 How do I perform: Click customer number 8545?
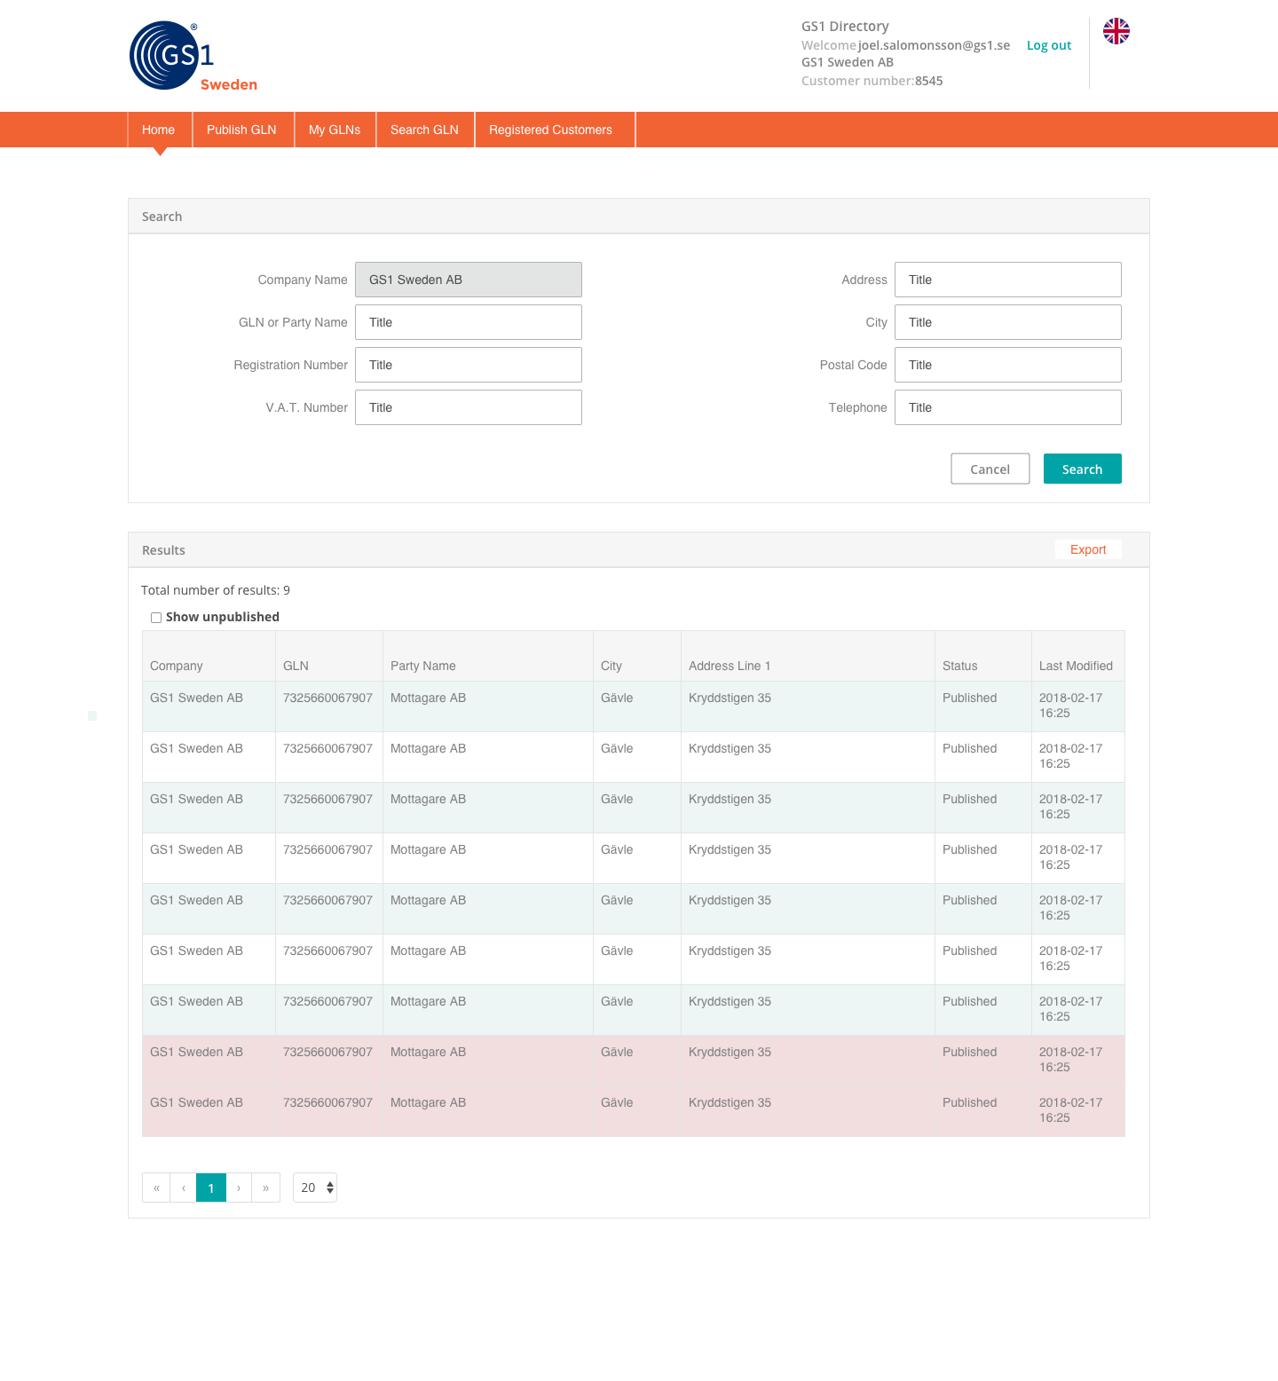929,81
